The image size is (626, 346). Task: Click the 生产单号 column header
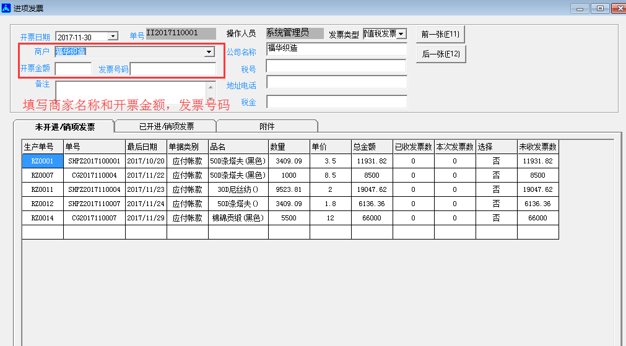[x=43, y=147]
